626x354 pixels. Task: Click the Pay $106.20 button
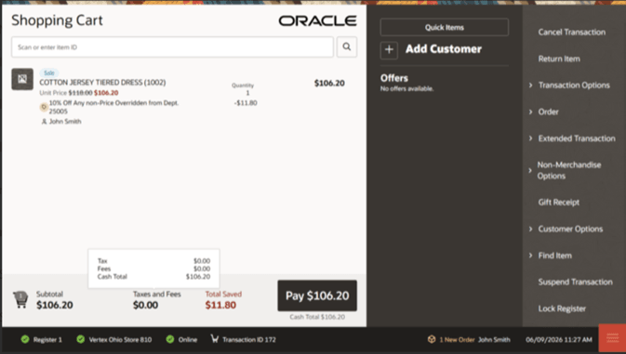[317, 295]
